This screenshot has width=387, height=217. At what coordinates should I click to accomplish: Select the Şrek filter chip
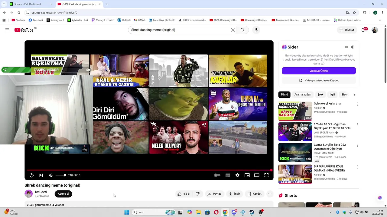coord(320,95)
